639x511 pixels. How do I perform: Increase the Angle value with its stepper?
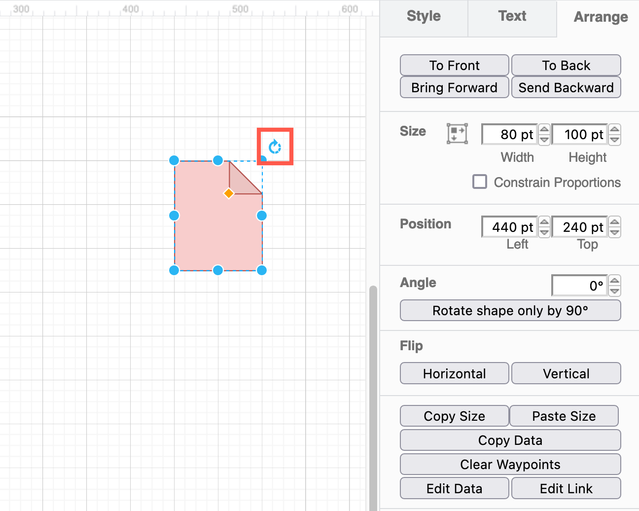pyautogui.click(x=614, y=280)
